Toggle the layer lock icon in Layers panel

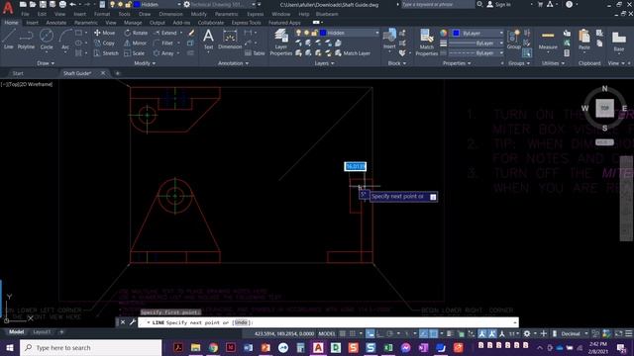click(x=314, y=33)
